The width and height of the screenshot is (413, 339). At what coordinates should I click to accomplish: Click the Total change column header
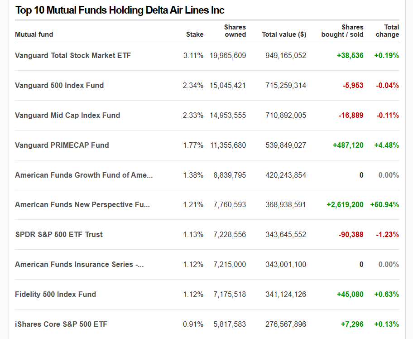[387, 31]
